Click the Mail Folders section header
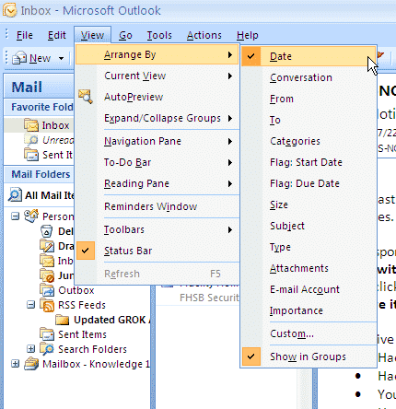The image size is (396, 409). [40, 174]
